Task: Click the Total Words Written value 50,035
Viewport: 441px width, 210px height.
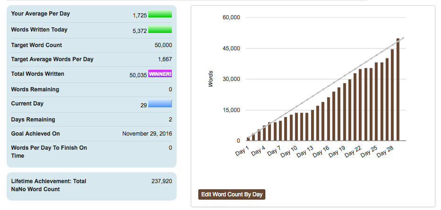Action: click(x=138, y=75)
